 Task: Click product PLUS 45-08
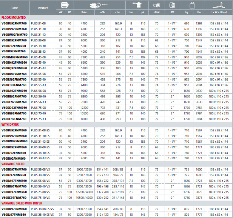click(x=39, y=57)
